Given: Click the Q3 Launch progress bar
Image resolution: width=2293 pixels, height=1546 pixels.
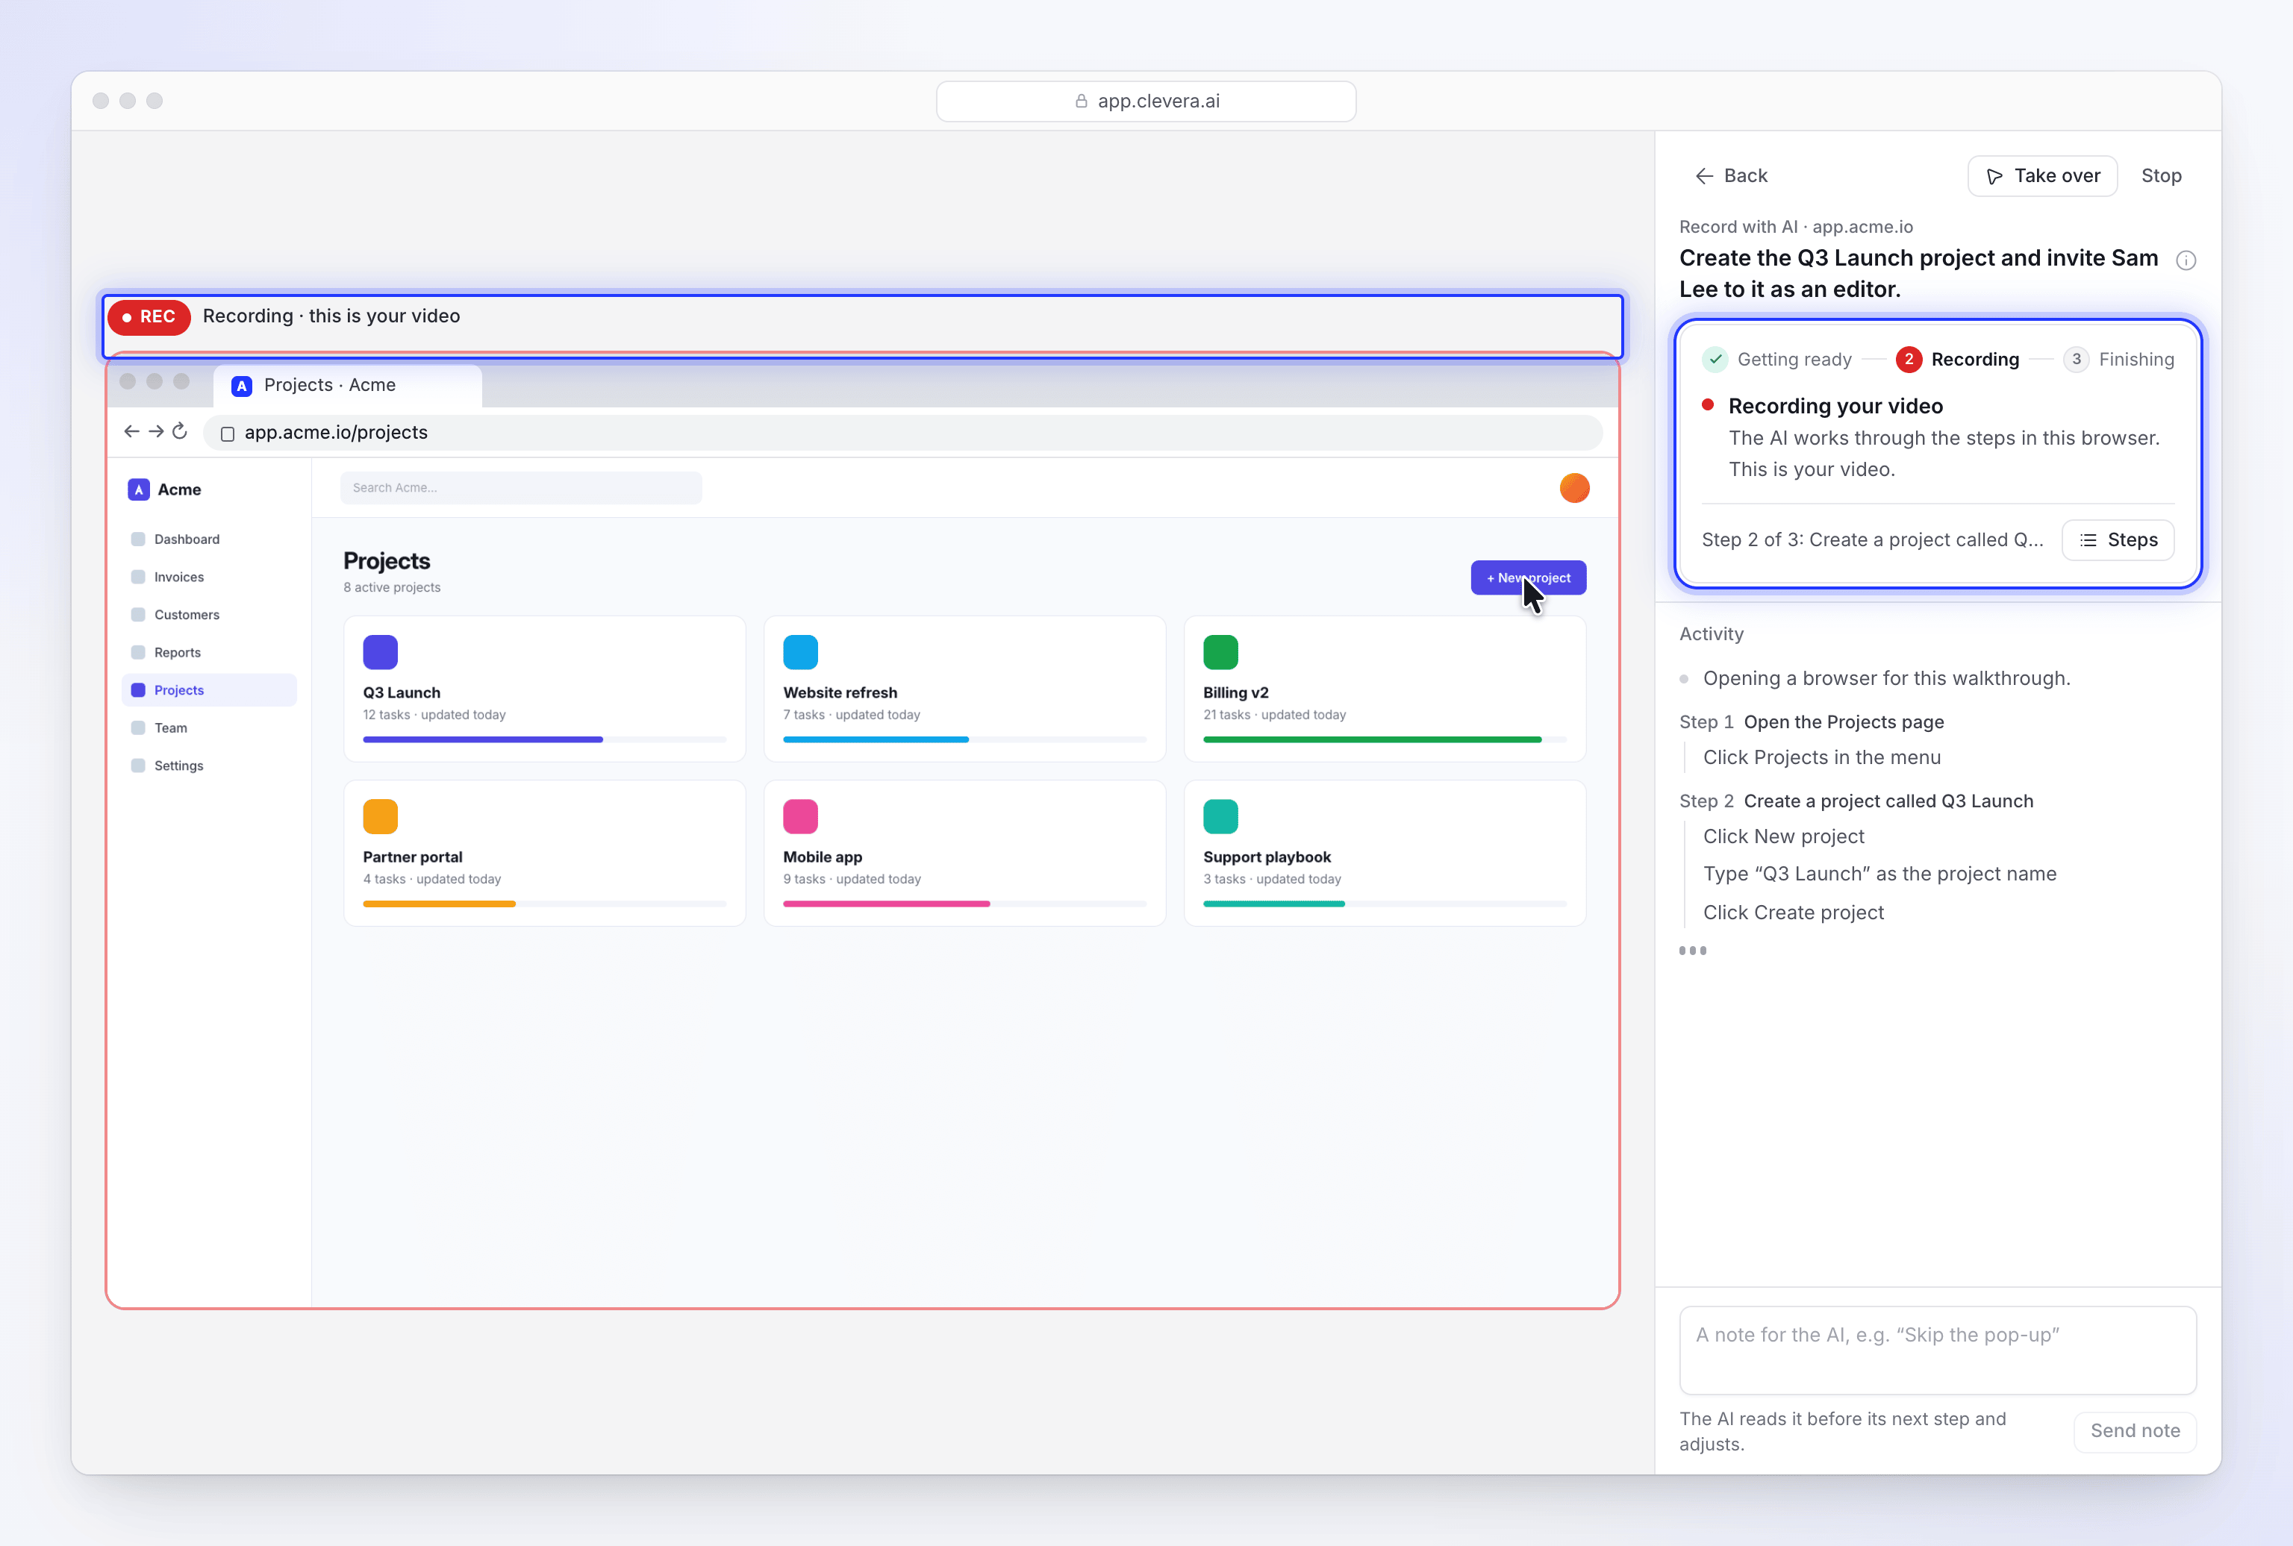Looking at the screenshot, I should [544, 739].
